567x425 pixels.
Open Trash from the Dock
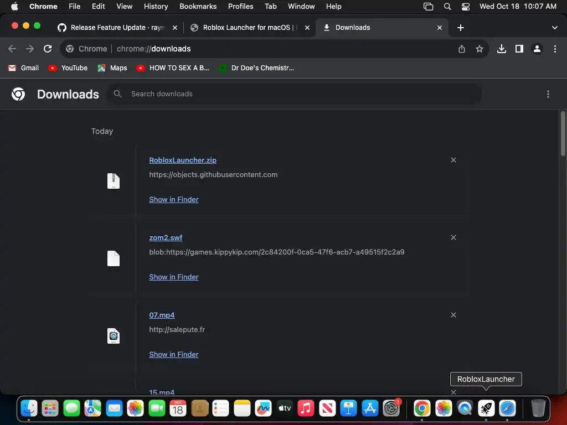tap(538, 408)
